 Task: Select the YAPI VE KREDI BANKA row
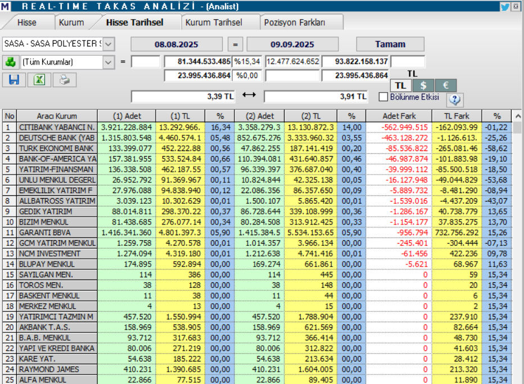(258, 348)
